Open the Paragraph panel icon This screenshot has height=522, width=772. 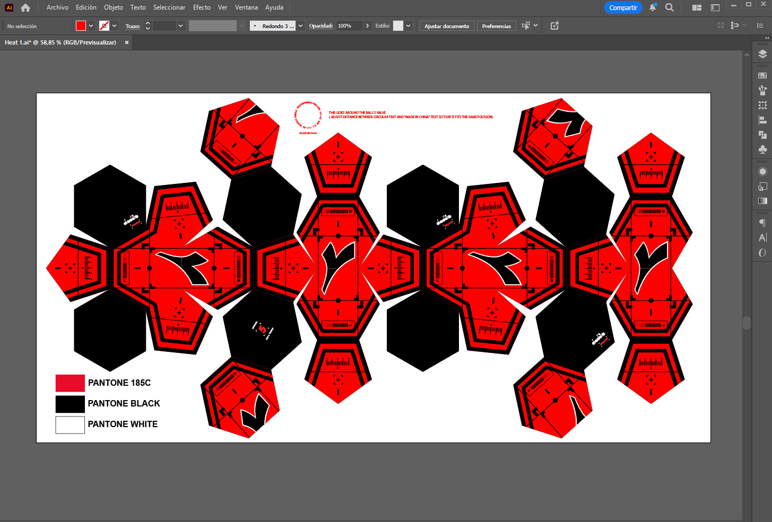pyautogui.click(x=762, y=223)
